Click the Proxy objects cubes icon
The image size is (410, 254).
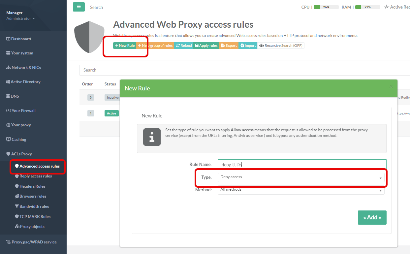pyautogui.click(x=17, y=227)
